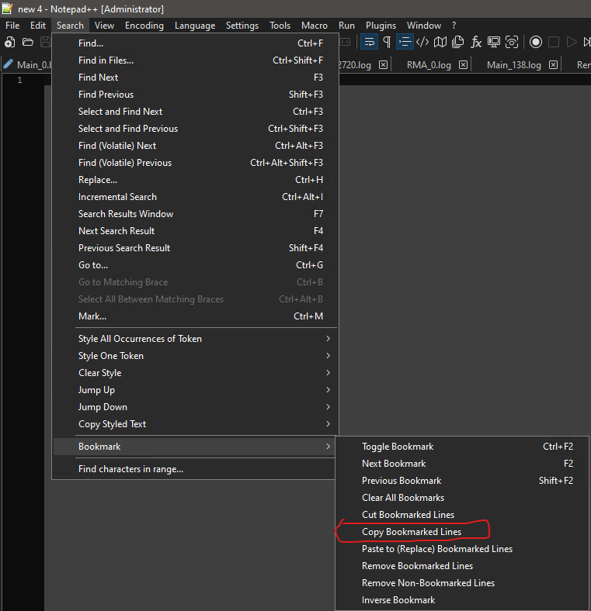Select Clear All Bookmarks
The height and width of the screenshot is (611, 591).
coord(462,498)
